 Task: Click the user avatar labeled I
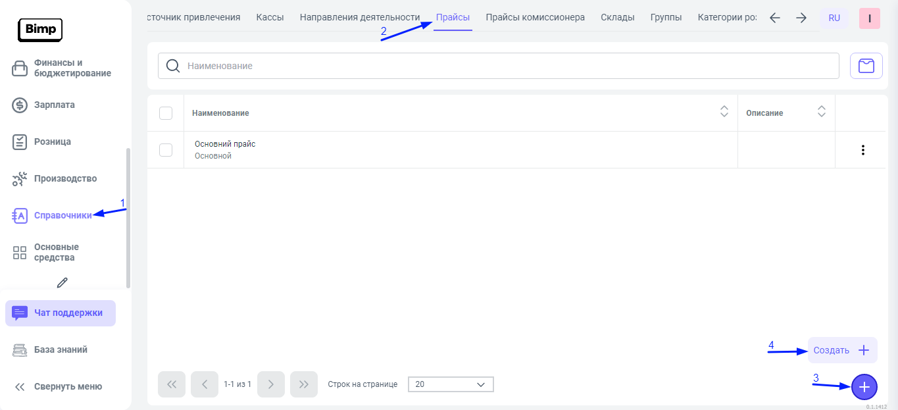869,18
